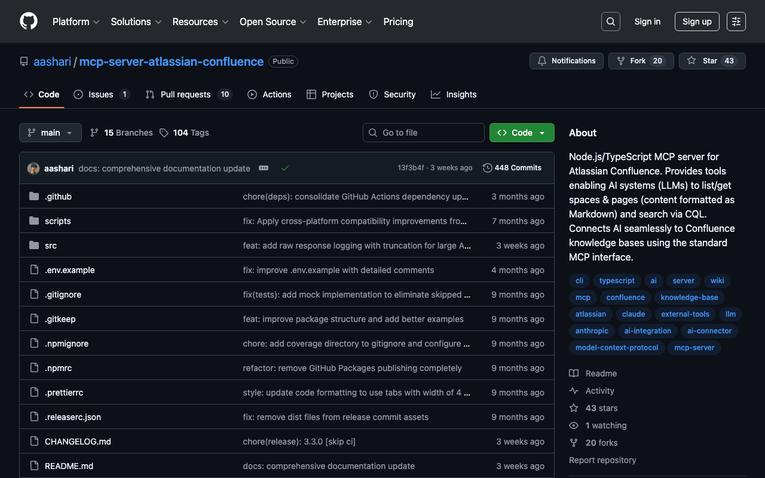Expand the green Code dropdown button

point(522,133)
